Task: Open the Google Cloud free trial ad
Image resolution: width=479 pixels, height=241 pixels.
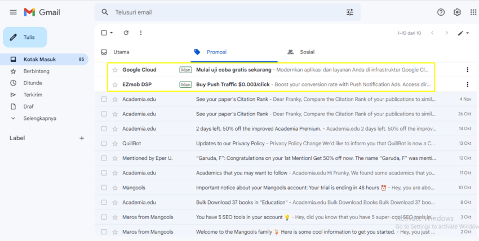Action: click(234, 70)
